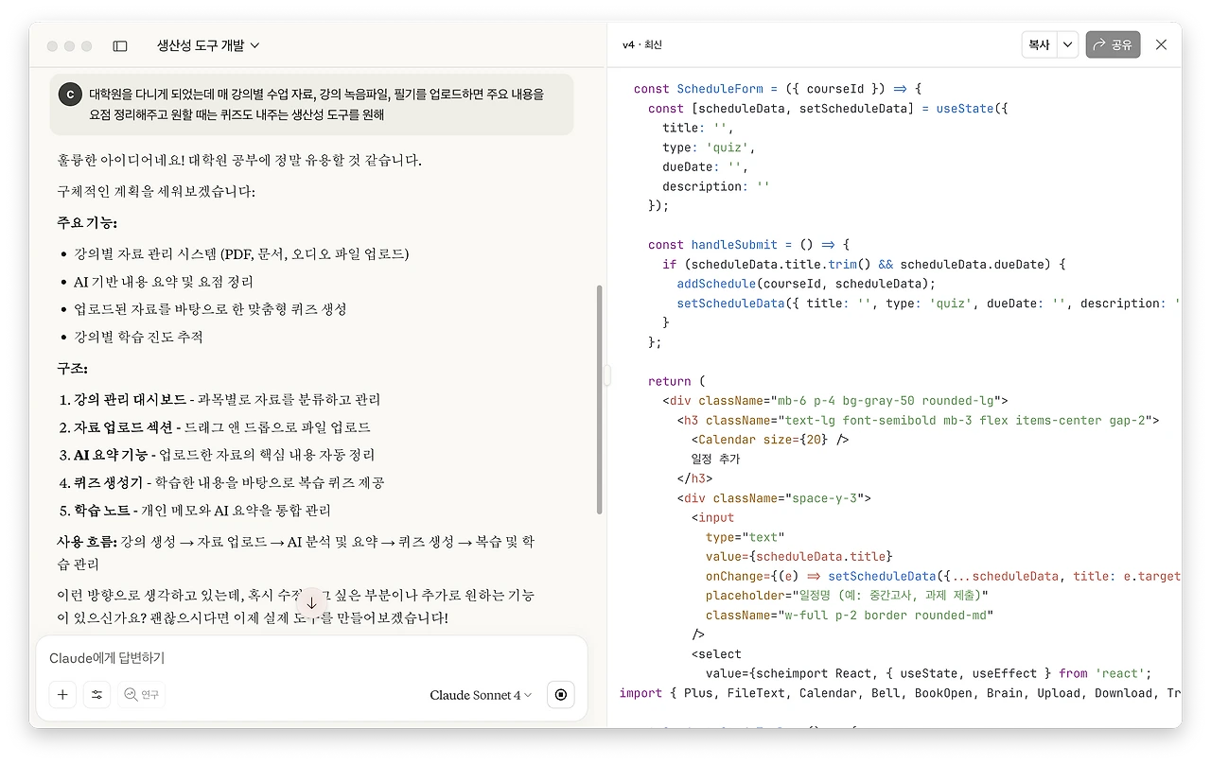Click the const handleSubmit code line
Image resolution: width=1211 pixels, height=764 pixels.
pos(749,245)
